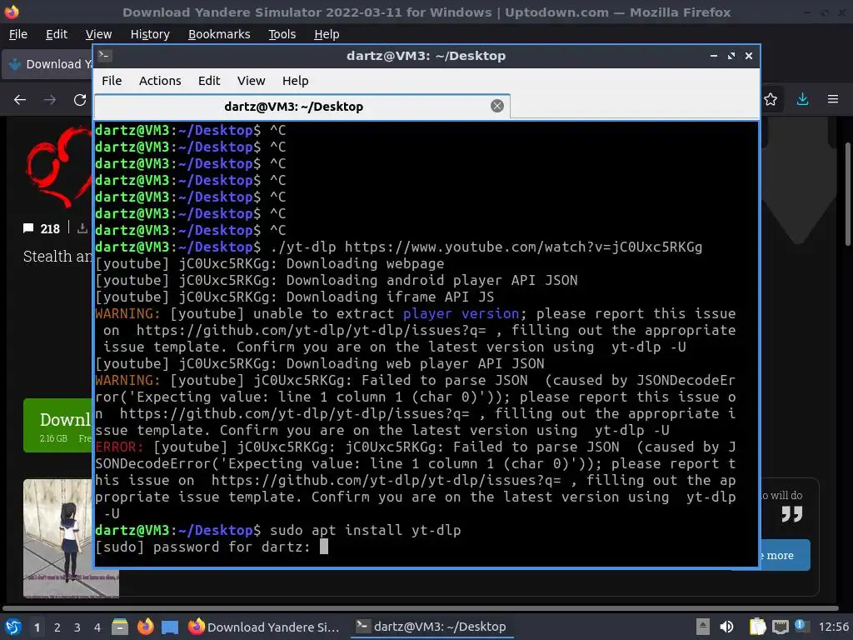Image resolution: width=853 pixels, height=640 pixels.
Task: Open the terminal File menu
Action: pyautogui.click(x=112, y=81)
